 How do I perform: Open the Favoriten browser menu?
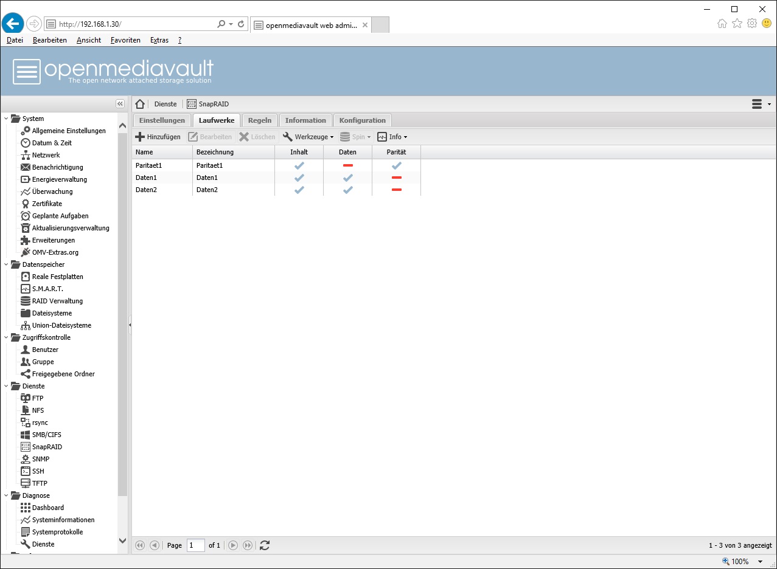(125, 40)
